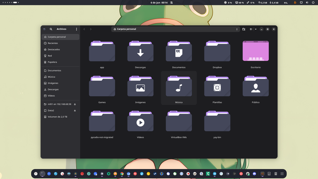The height and width of the screenshot is (179, 318).
Task: Select the Games folder
Action: (102, 86)
